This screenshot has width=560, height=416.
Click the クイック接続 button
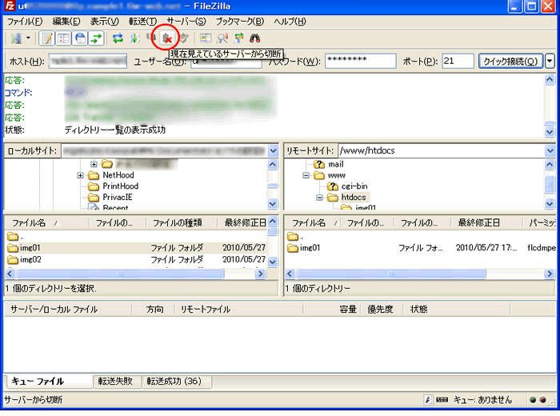[510, 61]
